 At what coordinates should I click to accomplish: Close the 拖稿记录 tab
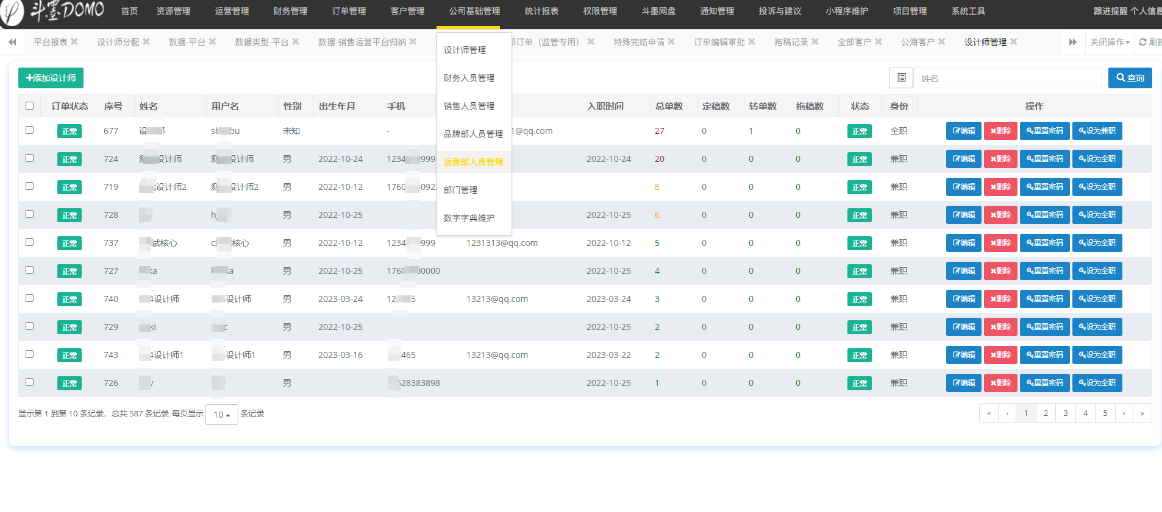coord(815,41)
